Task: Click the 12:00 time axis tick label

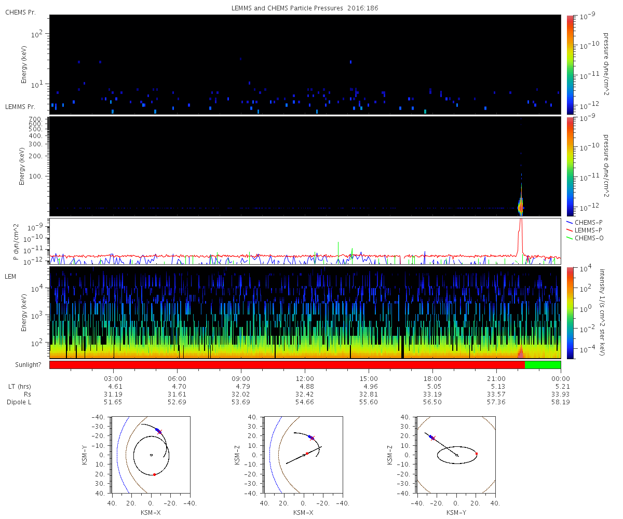Action: click(x=305, y=378)
